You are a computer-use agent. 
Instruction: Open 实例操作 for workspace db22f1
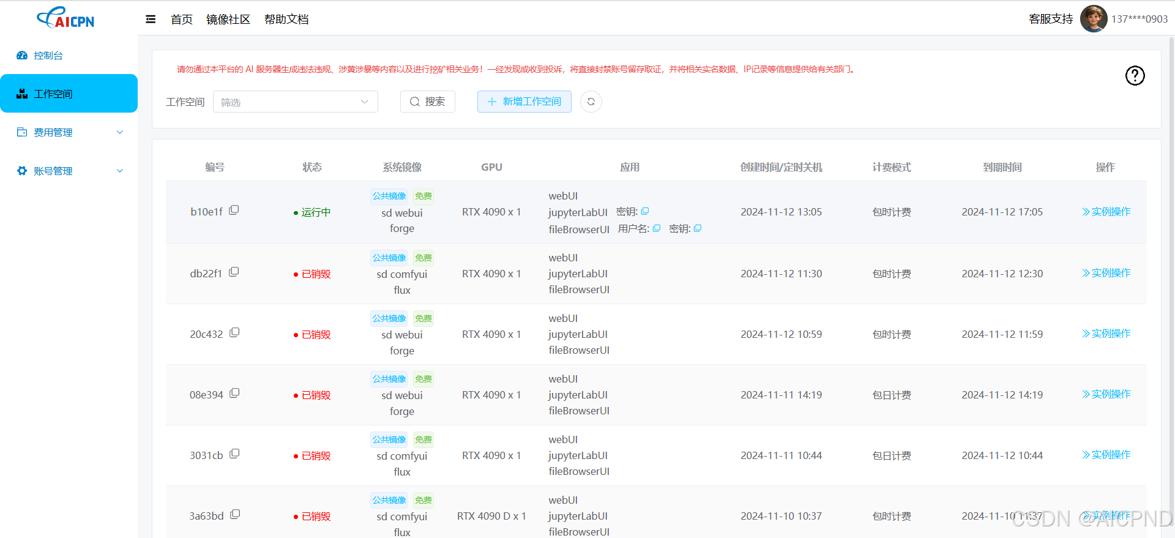coord(1106,273)
